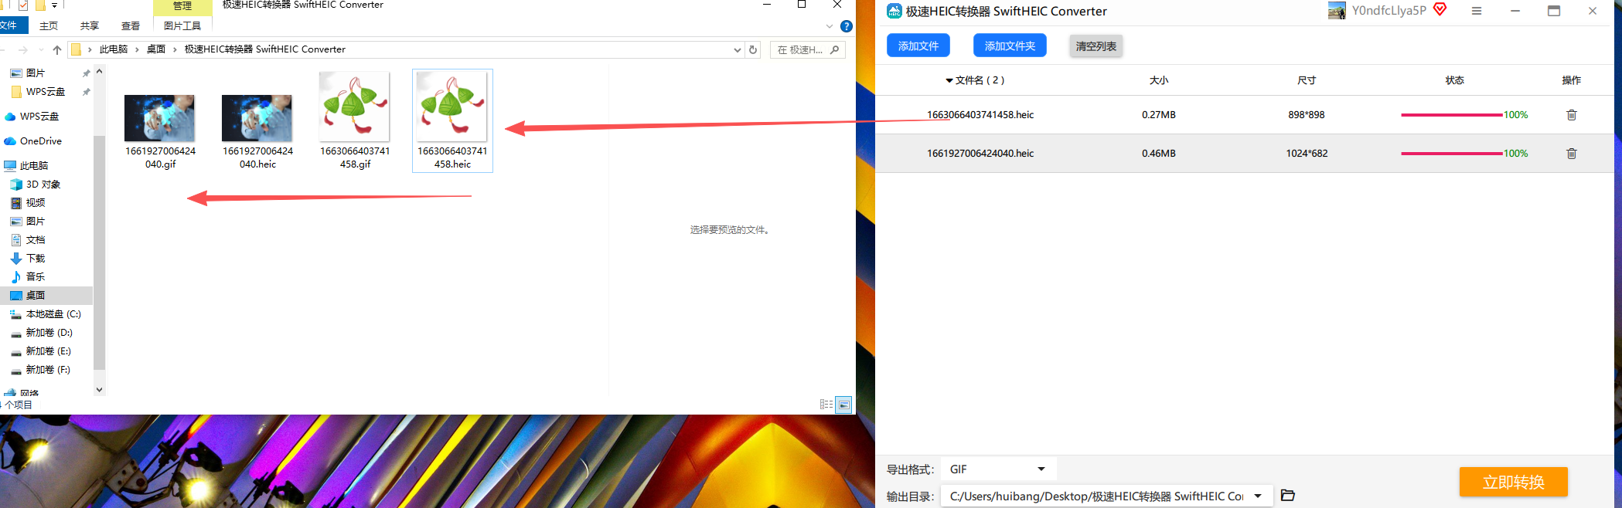Image resolution: width=1622 pixels, height=508 pixels.
Task: Open 音乐 folder in sidebar
Action: [x=28, y=277]
